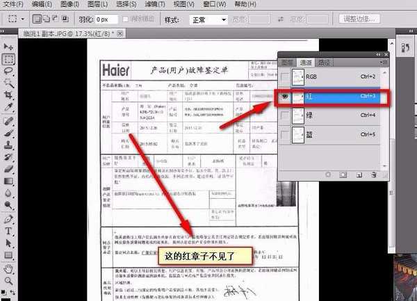Screen dimensions: 417x301
Task: Select the Clone Stamp tool
Action: (8, 145)
